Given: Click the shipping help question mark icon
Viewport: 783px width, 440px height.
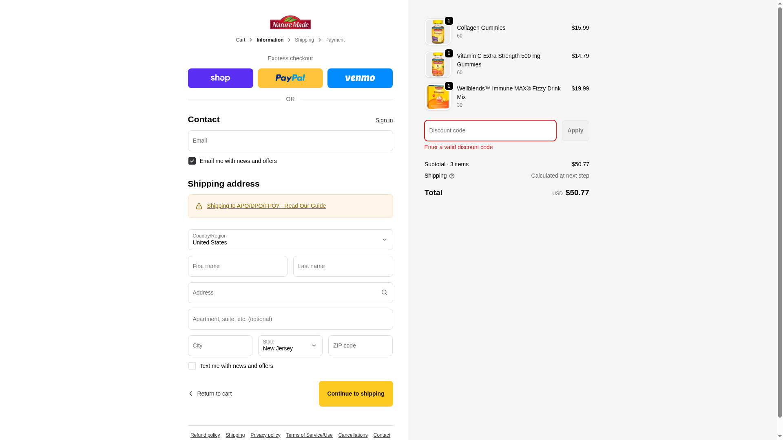Looking at the screenshot, I should click(x=452, y=176).
